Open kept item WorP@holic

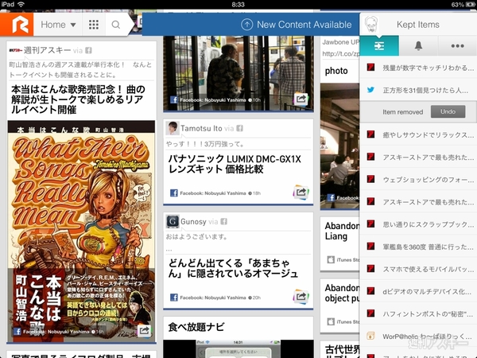[418, 336]
